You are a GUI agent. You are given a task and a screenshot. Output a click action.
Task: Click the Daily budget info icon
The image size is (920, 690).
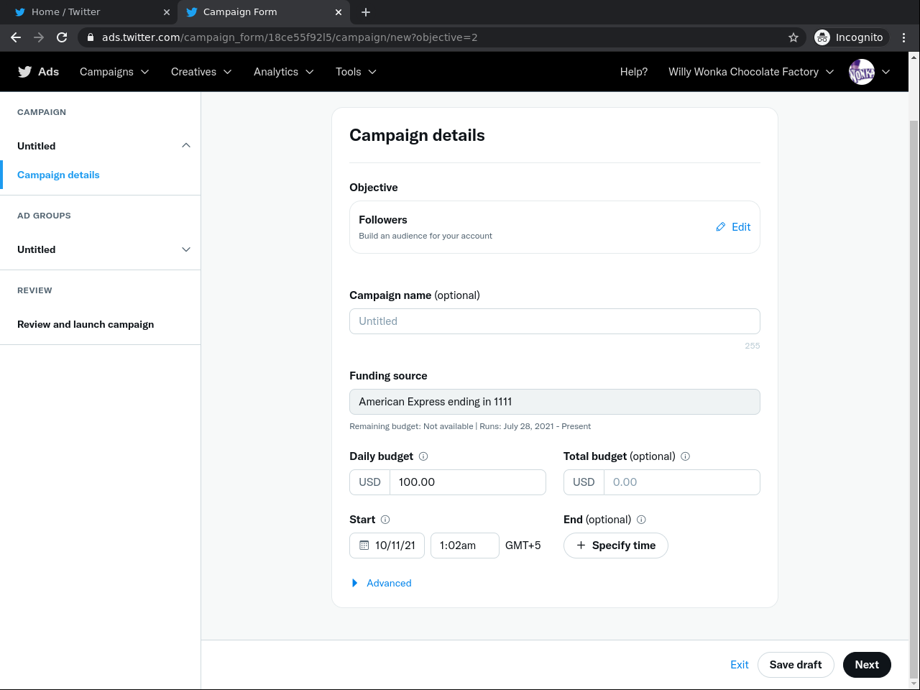423,456
